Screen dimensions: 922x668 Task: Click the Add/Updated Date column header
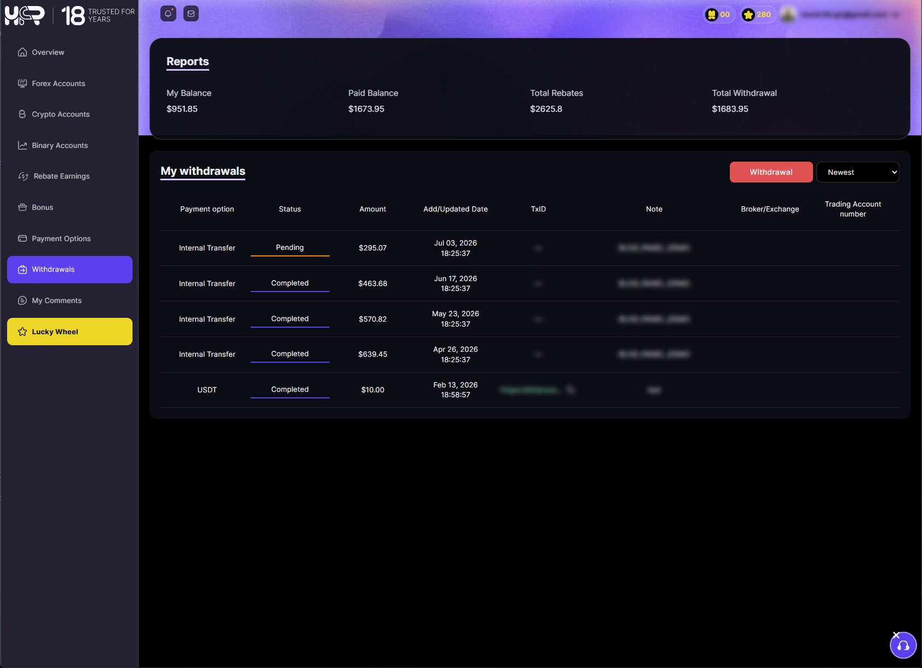(456, 209)
